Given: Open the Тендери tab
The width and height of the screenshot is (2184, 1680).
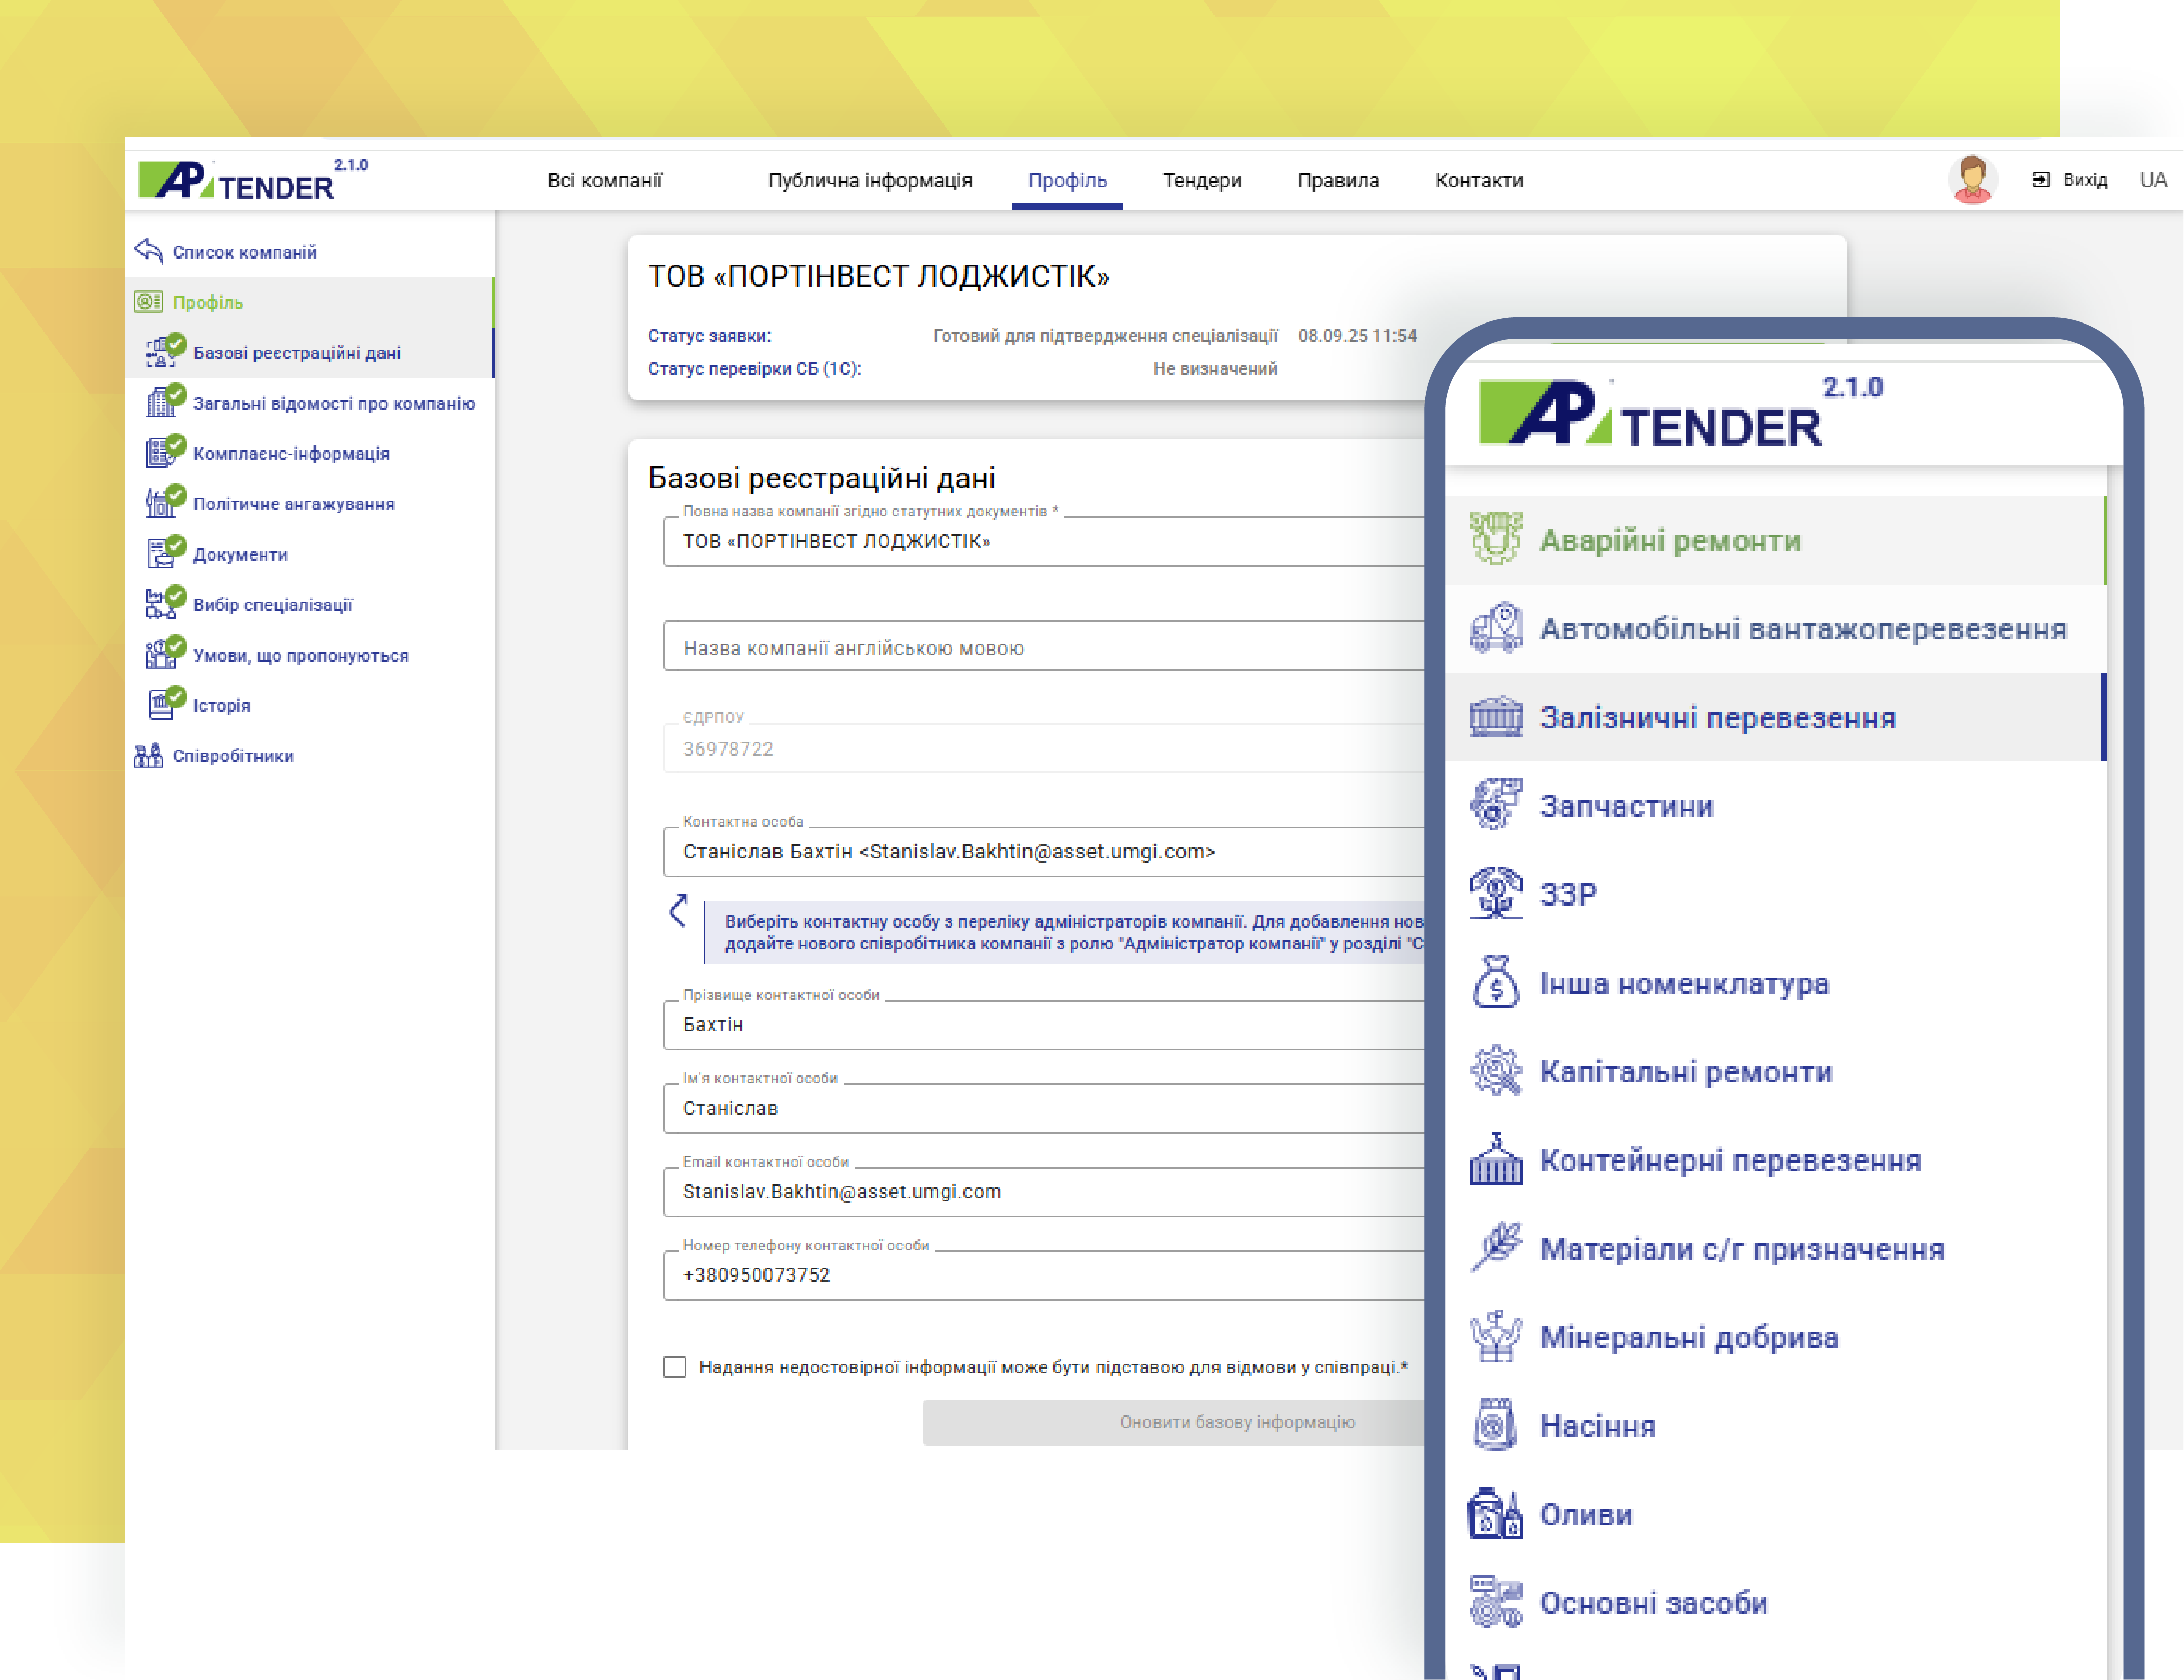Looking at the screenshot, I should pyautogui.click(x=1201, y=181).
